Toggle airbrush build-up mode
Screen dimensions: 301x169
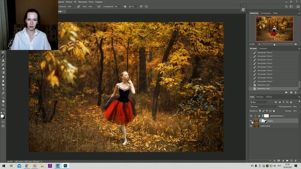(99, 7)
